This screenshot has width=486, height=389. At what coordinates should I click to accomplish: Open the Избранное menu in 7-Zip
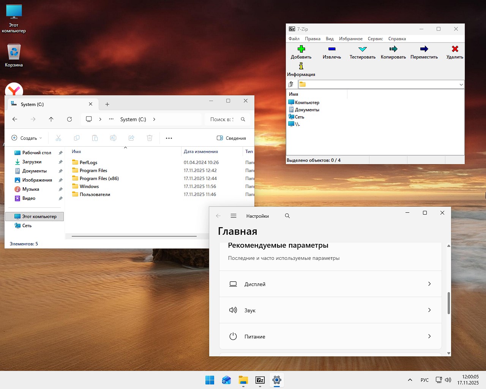coord(350,39)
